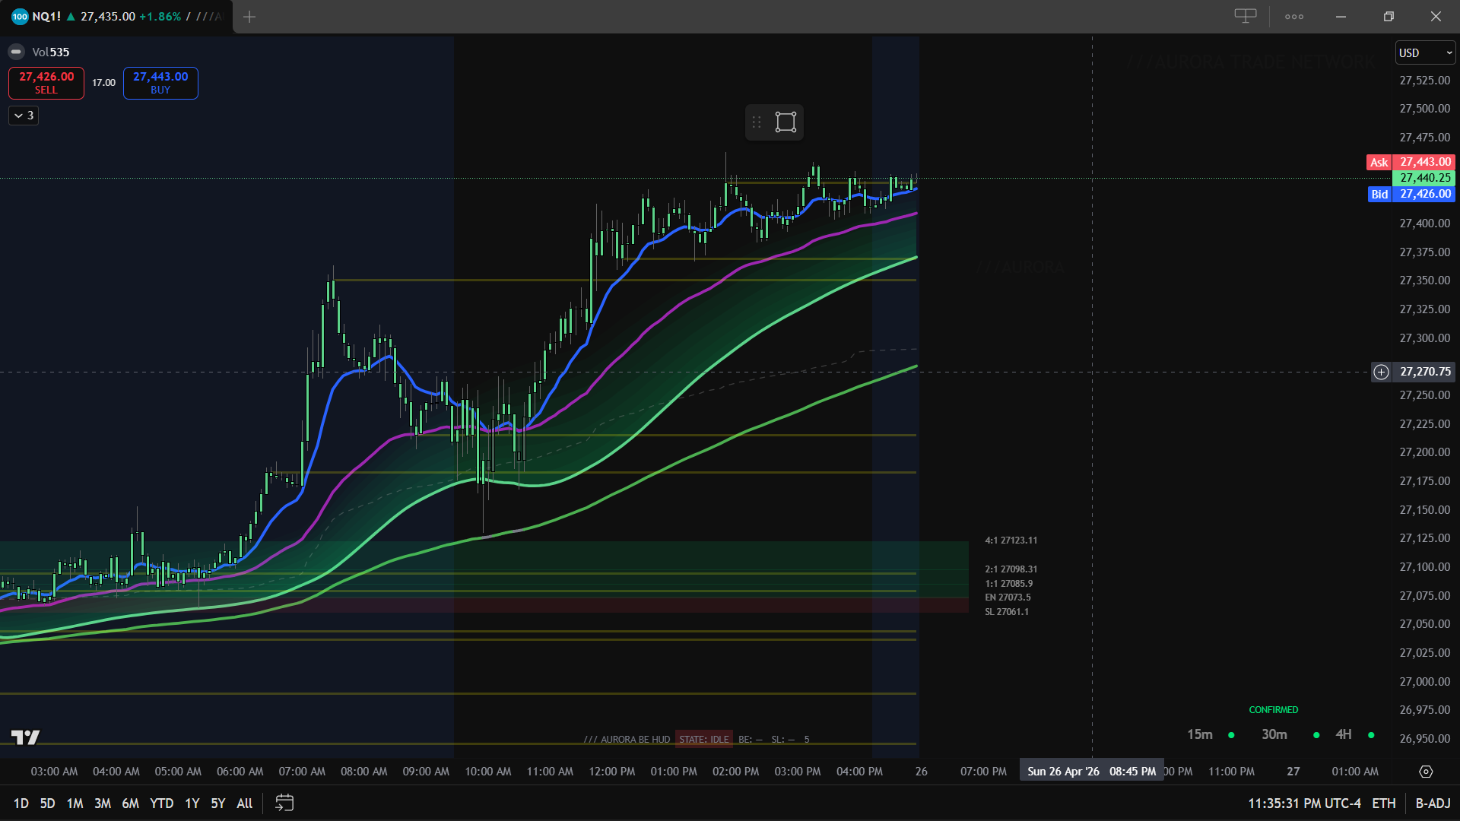Click the 27,426.00 SELL button

46,83
